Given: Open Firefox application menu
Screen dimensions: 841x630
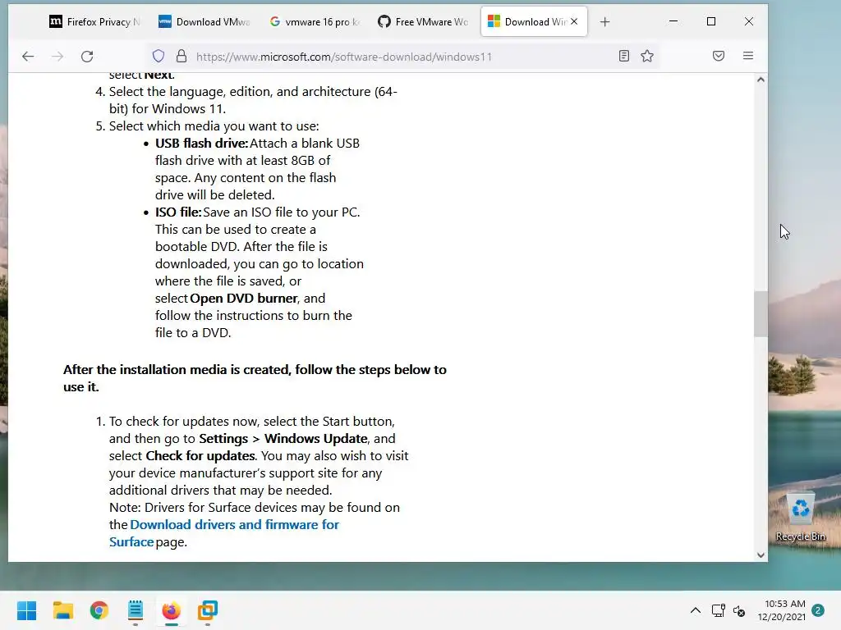Looking at the screenshot, I should pyautogui.click(x=748, y=56).
